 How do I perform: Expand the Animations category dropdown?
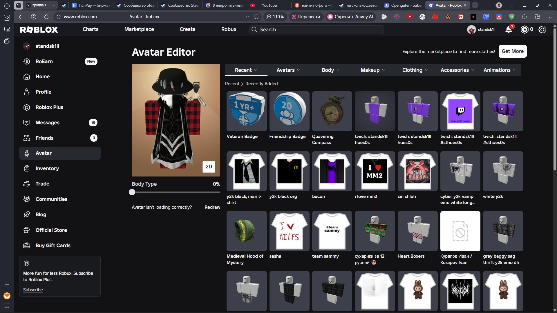tap(500, 70)
